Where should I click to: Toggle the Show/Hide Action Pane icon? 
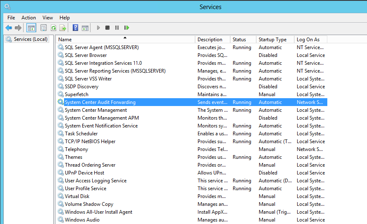(x=85, y=28)
